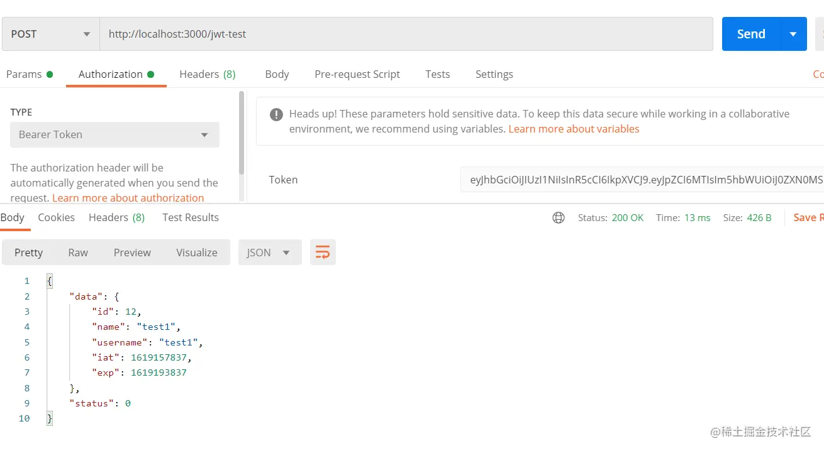Open the request Body tab
The height and width of the screenshot is (451, 824).
click(277, 74)
